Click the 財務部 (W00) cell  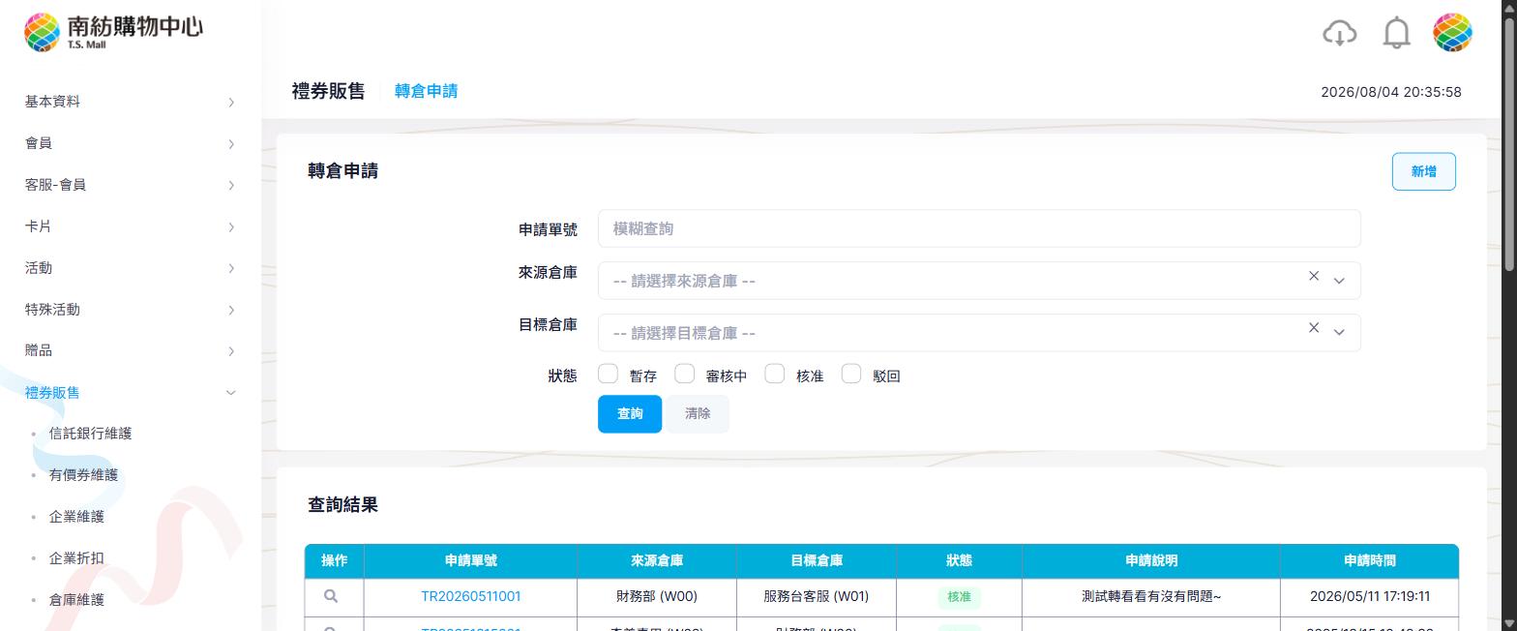(656, 596)
